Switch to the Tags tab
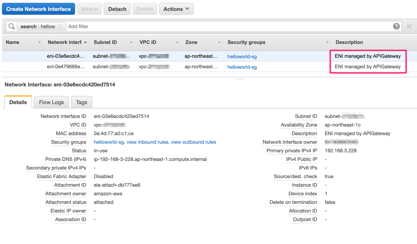This screenshot has height=244, width=417. (x=81, y=102)
